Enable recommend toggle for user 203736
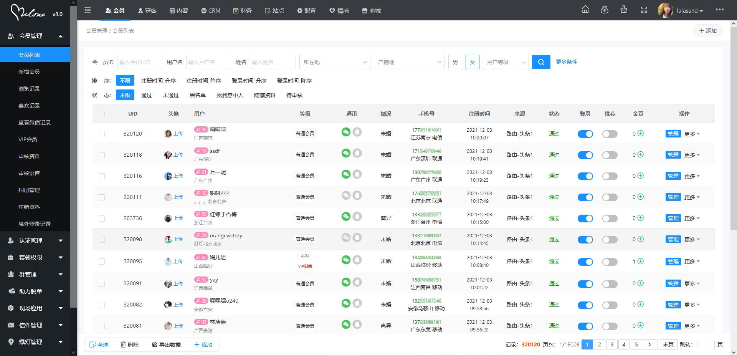The image size is (737, 356). 610,219
